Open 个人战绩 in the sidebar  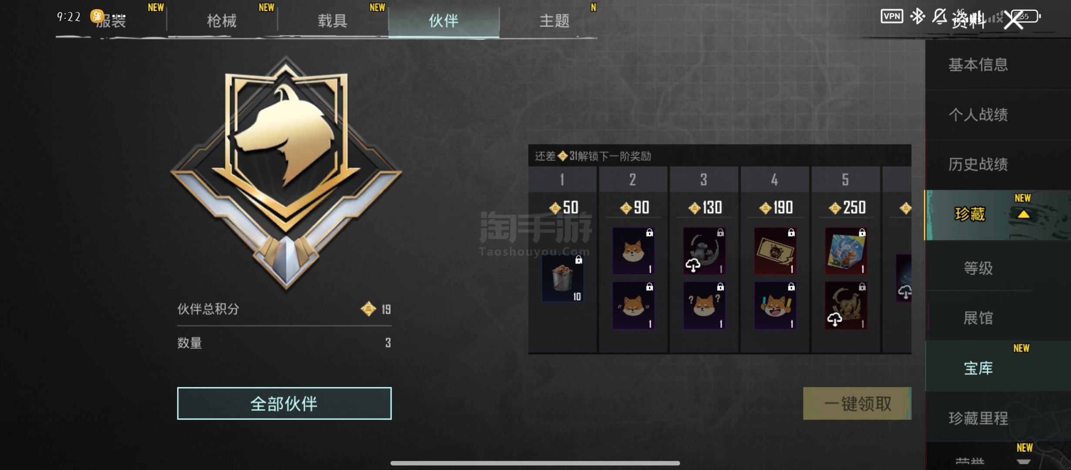click(x=978, y=115)
